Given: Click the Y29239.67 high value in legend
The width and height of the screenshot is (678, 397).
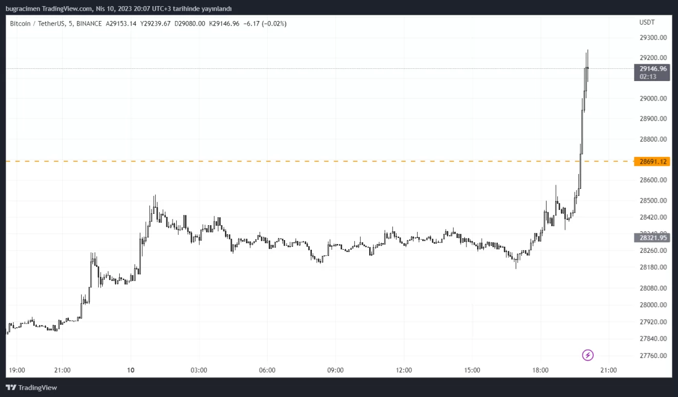Looking at the screenshot, I should coord(156,24).
